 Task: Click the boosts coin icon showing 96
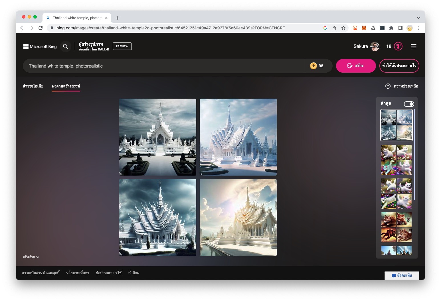click(x=313, y=66)
